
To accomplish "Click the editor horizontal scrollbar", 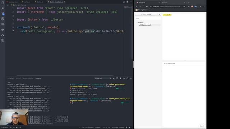I will [x=65, y=76].
